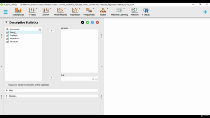Screen dimensions: 210x118
Task: Click arrow to assign to Variables
Action: point(52,30)
